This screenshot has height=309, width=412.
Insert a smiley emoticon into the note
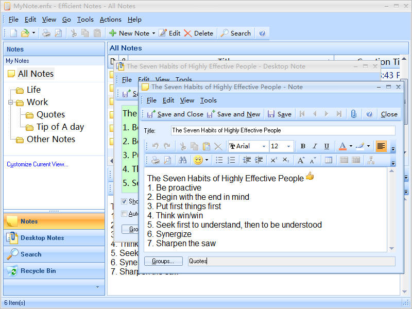point(197,160)
